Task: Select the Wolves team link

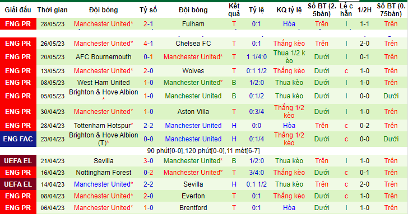Action: pos(193,71)
